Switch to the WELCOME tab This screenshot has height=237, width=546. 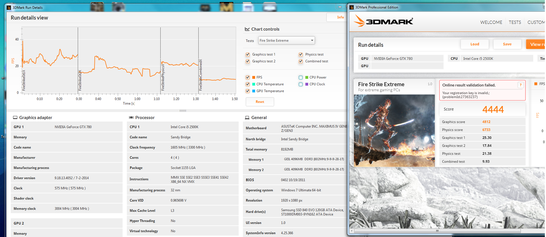tap(491, 22)
